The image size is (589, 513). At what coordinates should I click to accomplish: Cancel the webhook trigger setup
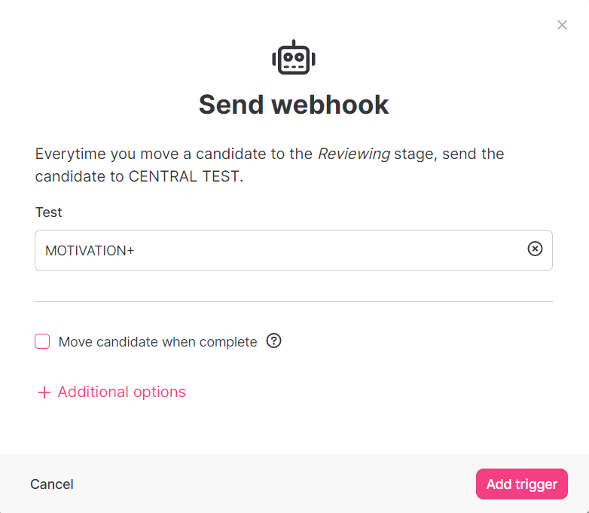[52, 484]
